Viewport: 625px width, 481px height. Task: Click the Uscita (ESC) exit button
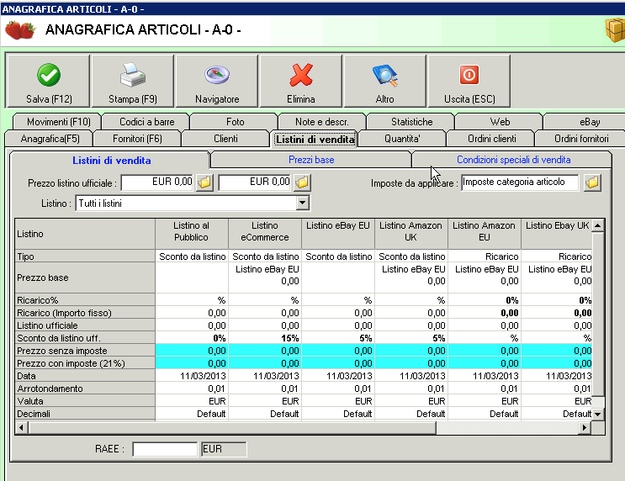tap(469, 82)
